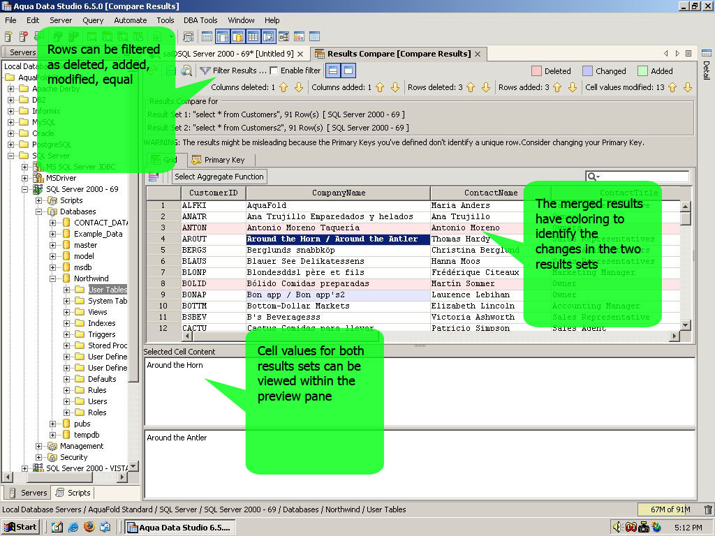This screenshot has width=715, height=536.
Task: Collapse the Databases tree node
Action: coord(39,211)
